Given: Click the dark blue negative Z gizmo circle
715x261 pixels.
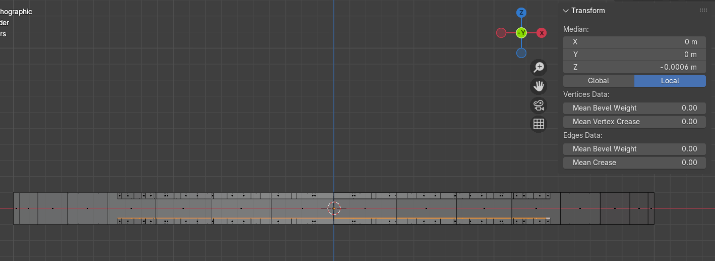Looking at the screenshot, I should 521,53.
